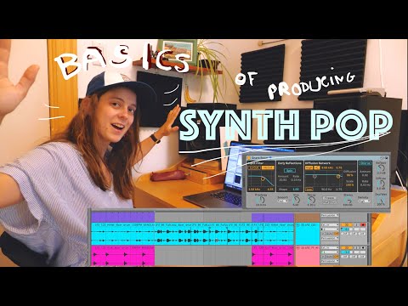Toggle the Diffusion Network Low filter
The height and width of the screenshot is (306, 408).
309,189
